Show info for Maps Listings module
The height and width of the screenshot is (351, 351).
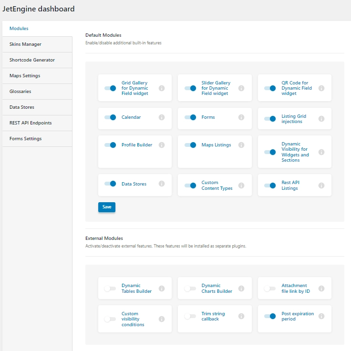pyautogui.click(x=241, y=145)
